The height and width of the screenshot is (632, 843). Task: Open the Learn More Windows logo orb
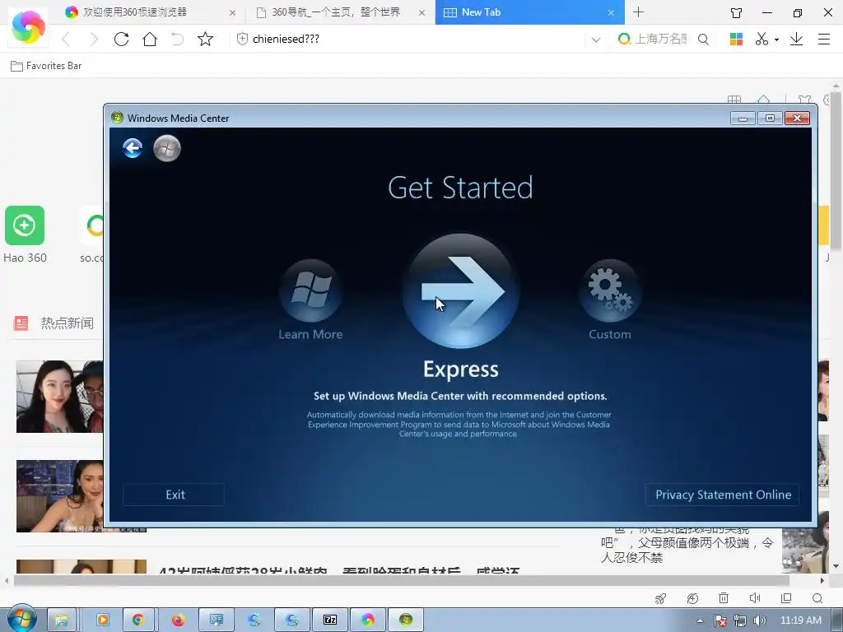(310, 290)
